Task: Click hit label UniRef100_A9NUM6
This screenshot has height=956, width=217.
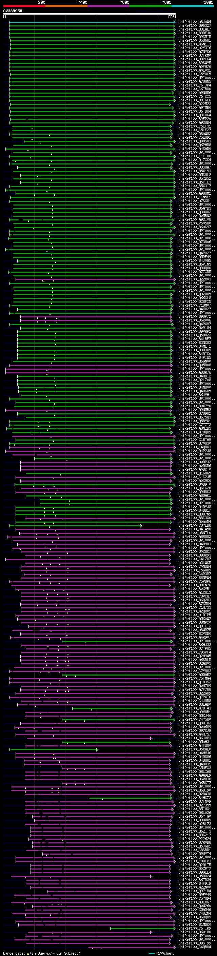Action: (x=195, y=93)
